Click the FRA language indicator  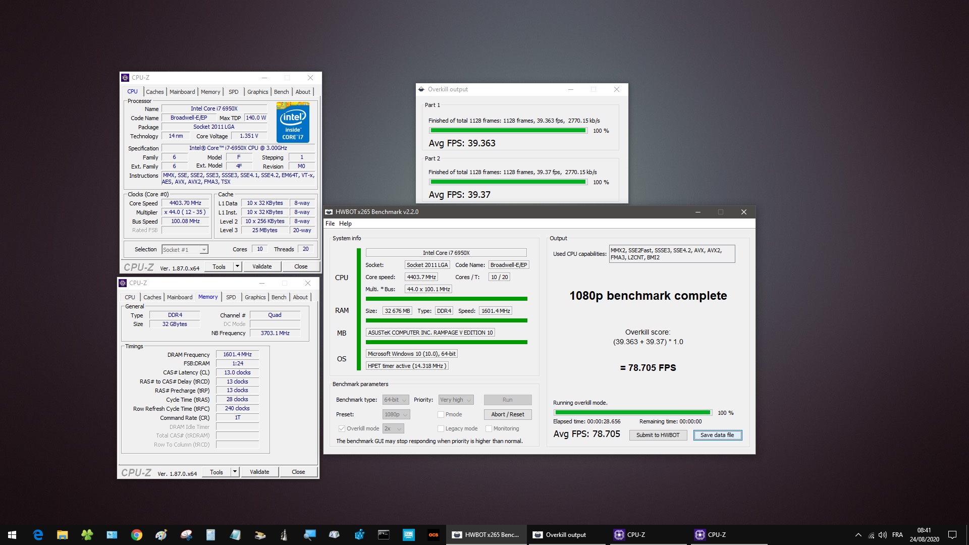(x=897, y=535)
